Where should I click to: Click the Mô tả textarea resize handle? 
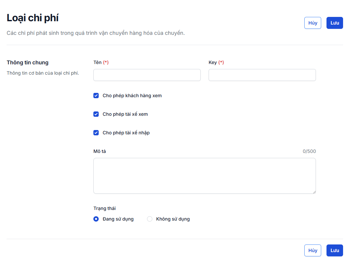[x=314, y=191]
